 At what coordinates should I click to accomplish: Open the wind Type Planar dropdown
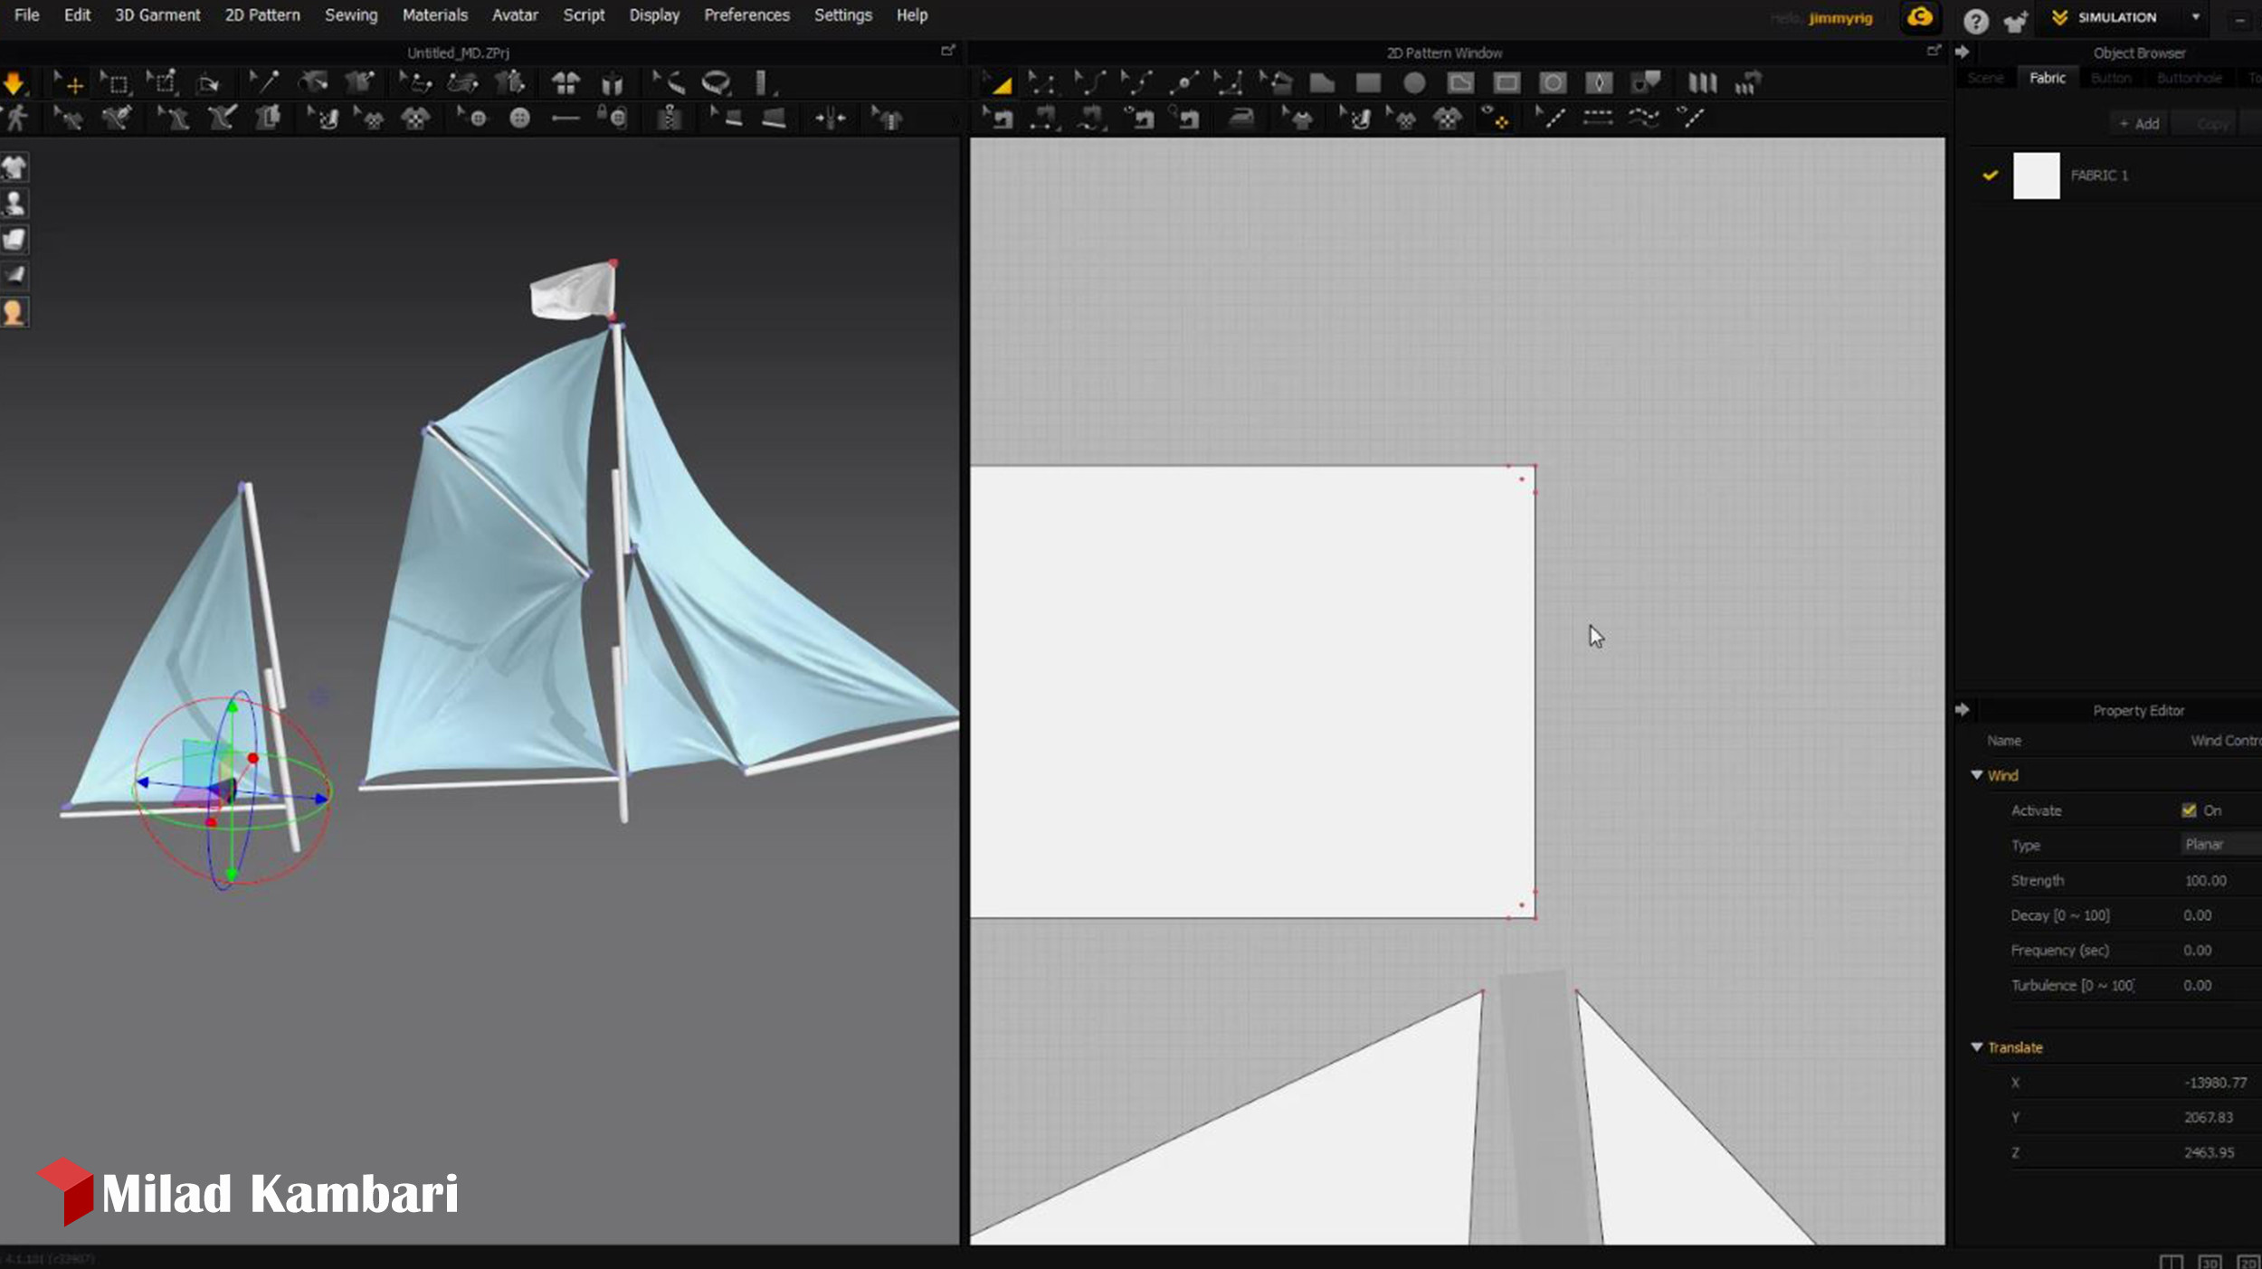2219,844
